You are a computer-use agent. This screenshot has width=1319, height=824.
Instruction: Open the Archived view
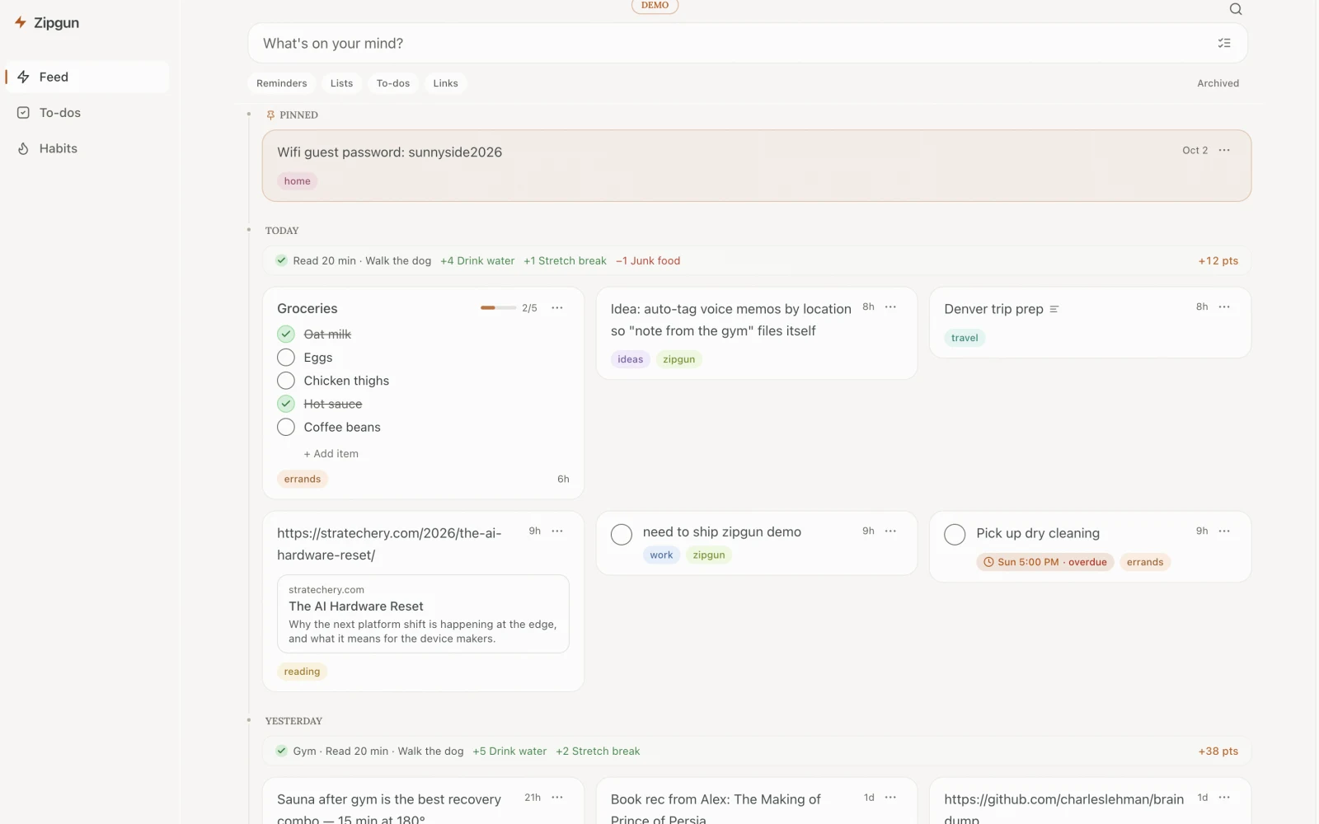tap(1218, 83)
